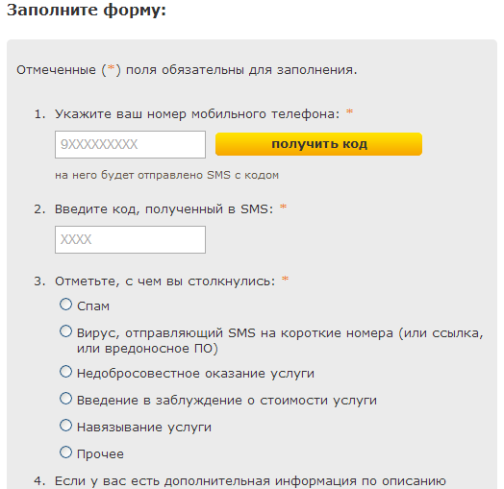Click the 'или вредоносное ПО)' label text line

pos(147,349)
